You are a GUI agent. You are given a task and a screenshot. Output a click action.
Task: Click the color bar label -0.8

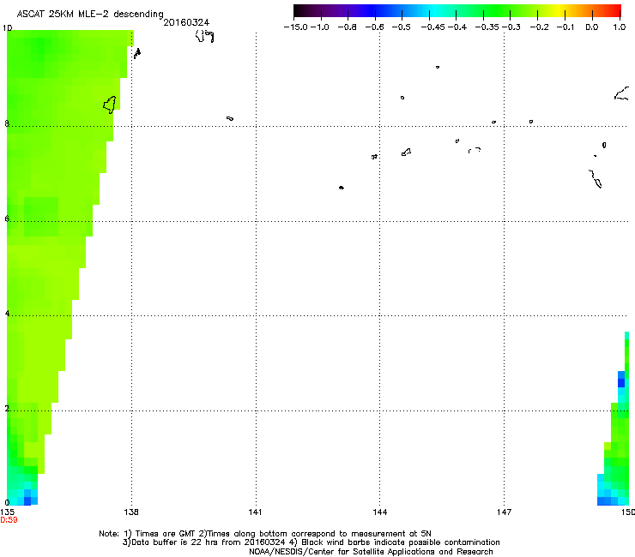pyautogui.click(x=347, y=27)
